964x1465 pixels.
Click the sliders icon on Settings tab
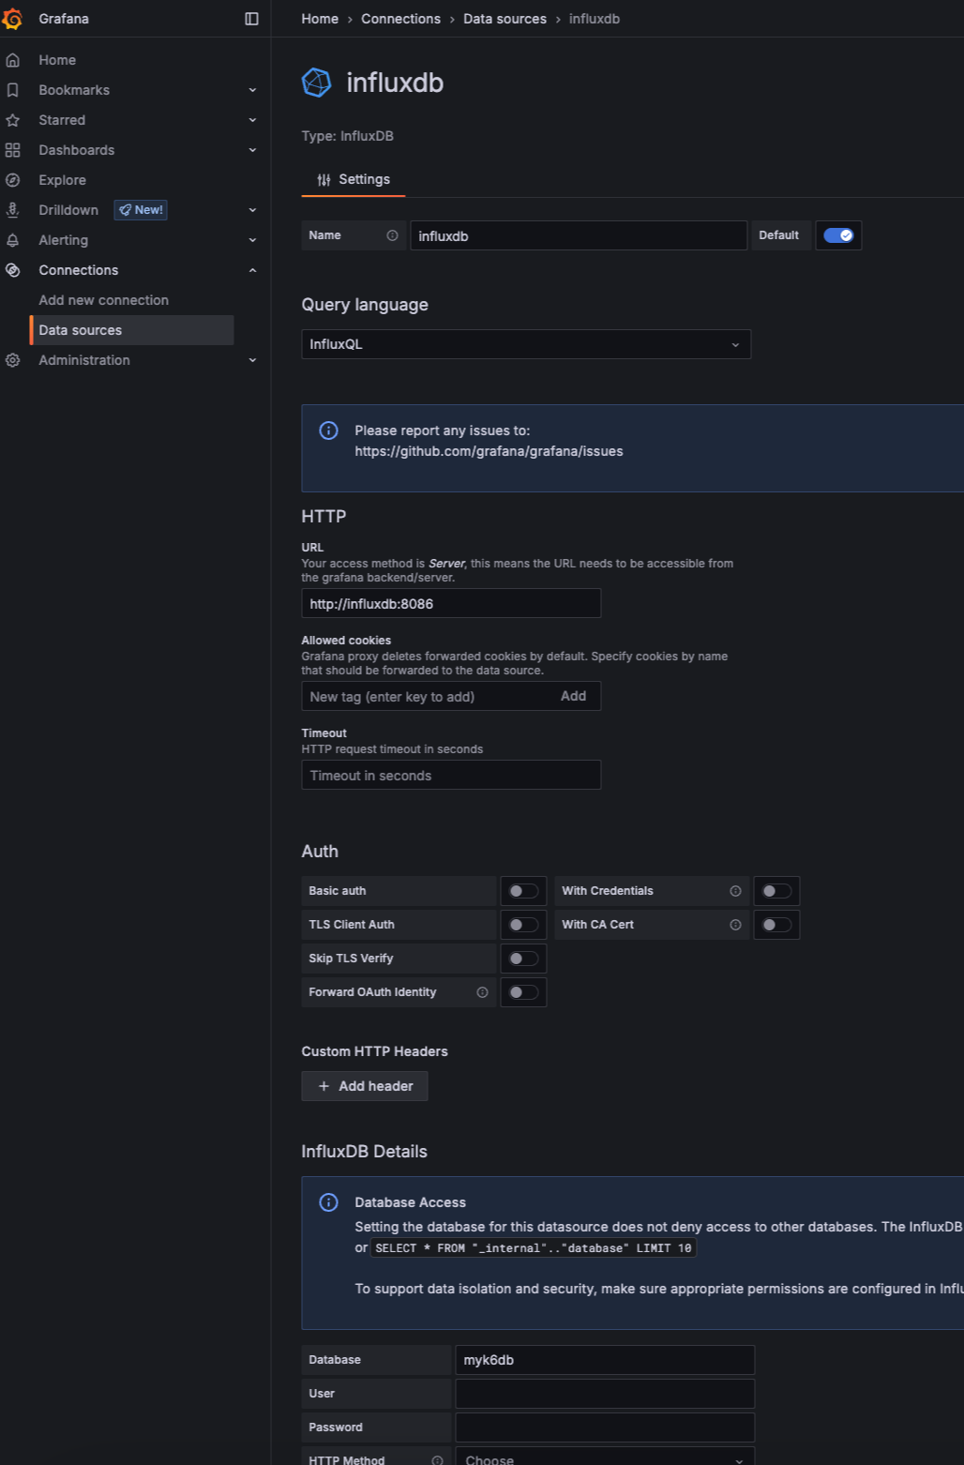(324, 180)
